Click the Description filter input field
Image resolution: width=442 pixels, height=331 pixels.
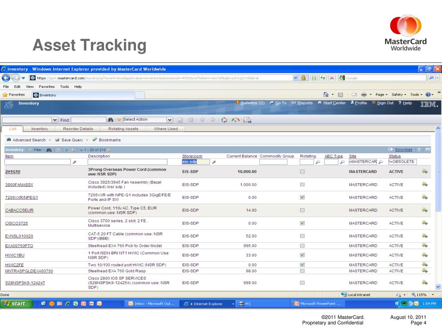[x=127, y=162]
